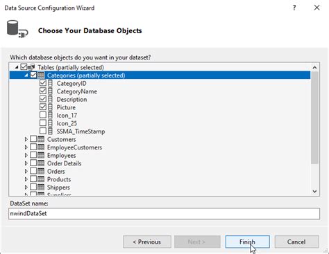Expand the Order Details table node
The width and height of the screenshot is (329, 254).
pos(26,163)
